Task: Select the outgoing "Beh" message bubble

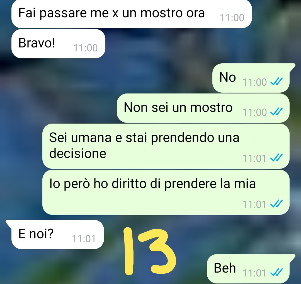Action: pyautogui.click(x=251, y=269)
